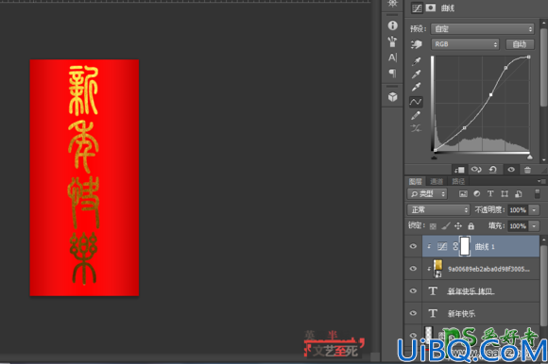This screenshot has width=548, height=364.
Task: Toggle lock image pixels brush icon
Action: click(446, 226)
